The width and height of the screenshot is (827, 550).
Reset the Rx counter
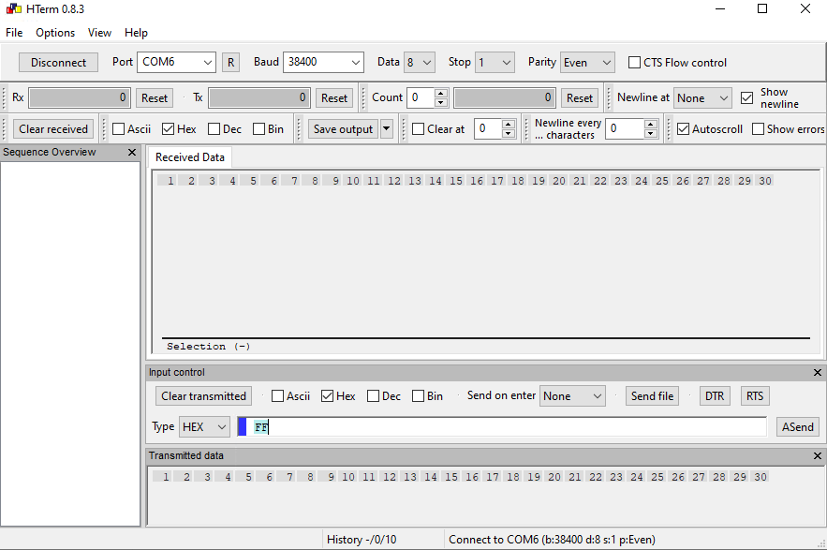[x=155, y=98]
